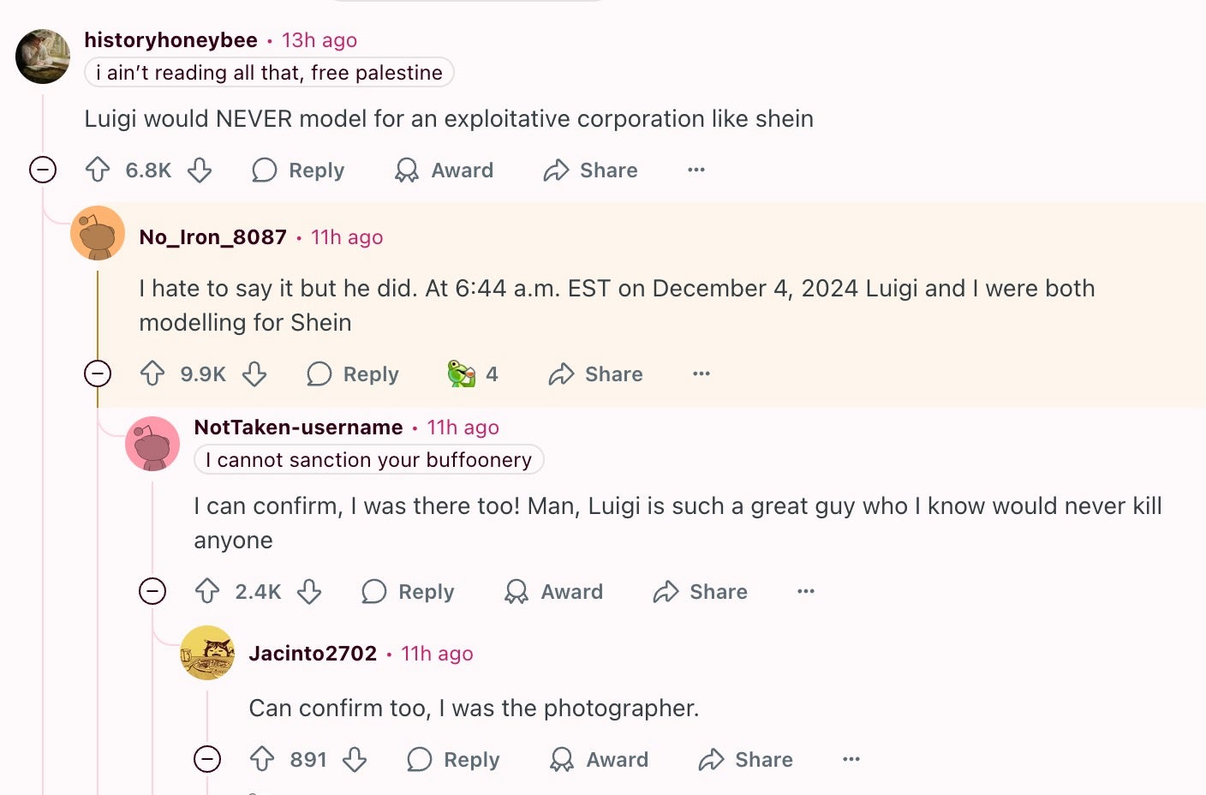Upvote Jacinto2702's photographer comment
This screenshot has height=795, width=1206.
pyautogui.click(x=262, y=759)
